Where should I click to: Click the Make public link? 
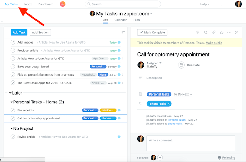click(214, 43)
